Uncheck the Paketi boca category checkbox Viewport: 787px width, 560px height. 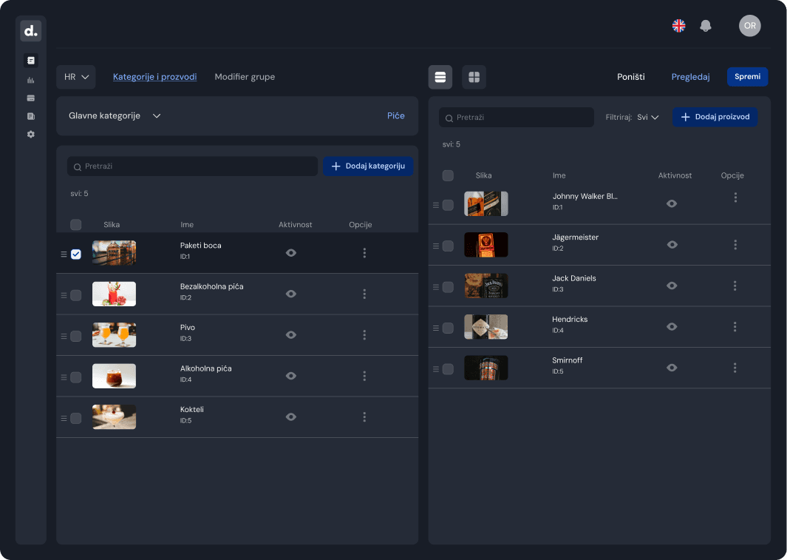76,254
